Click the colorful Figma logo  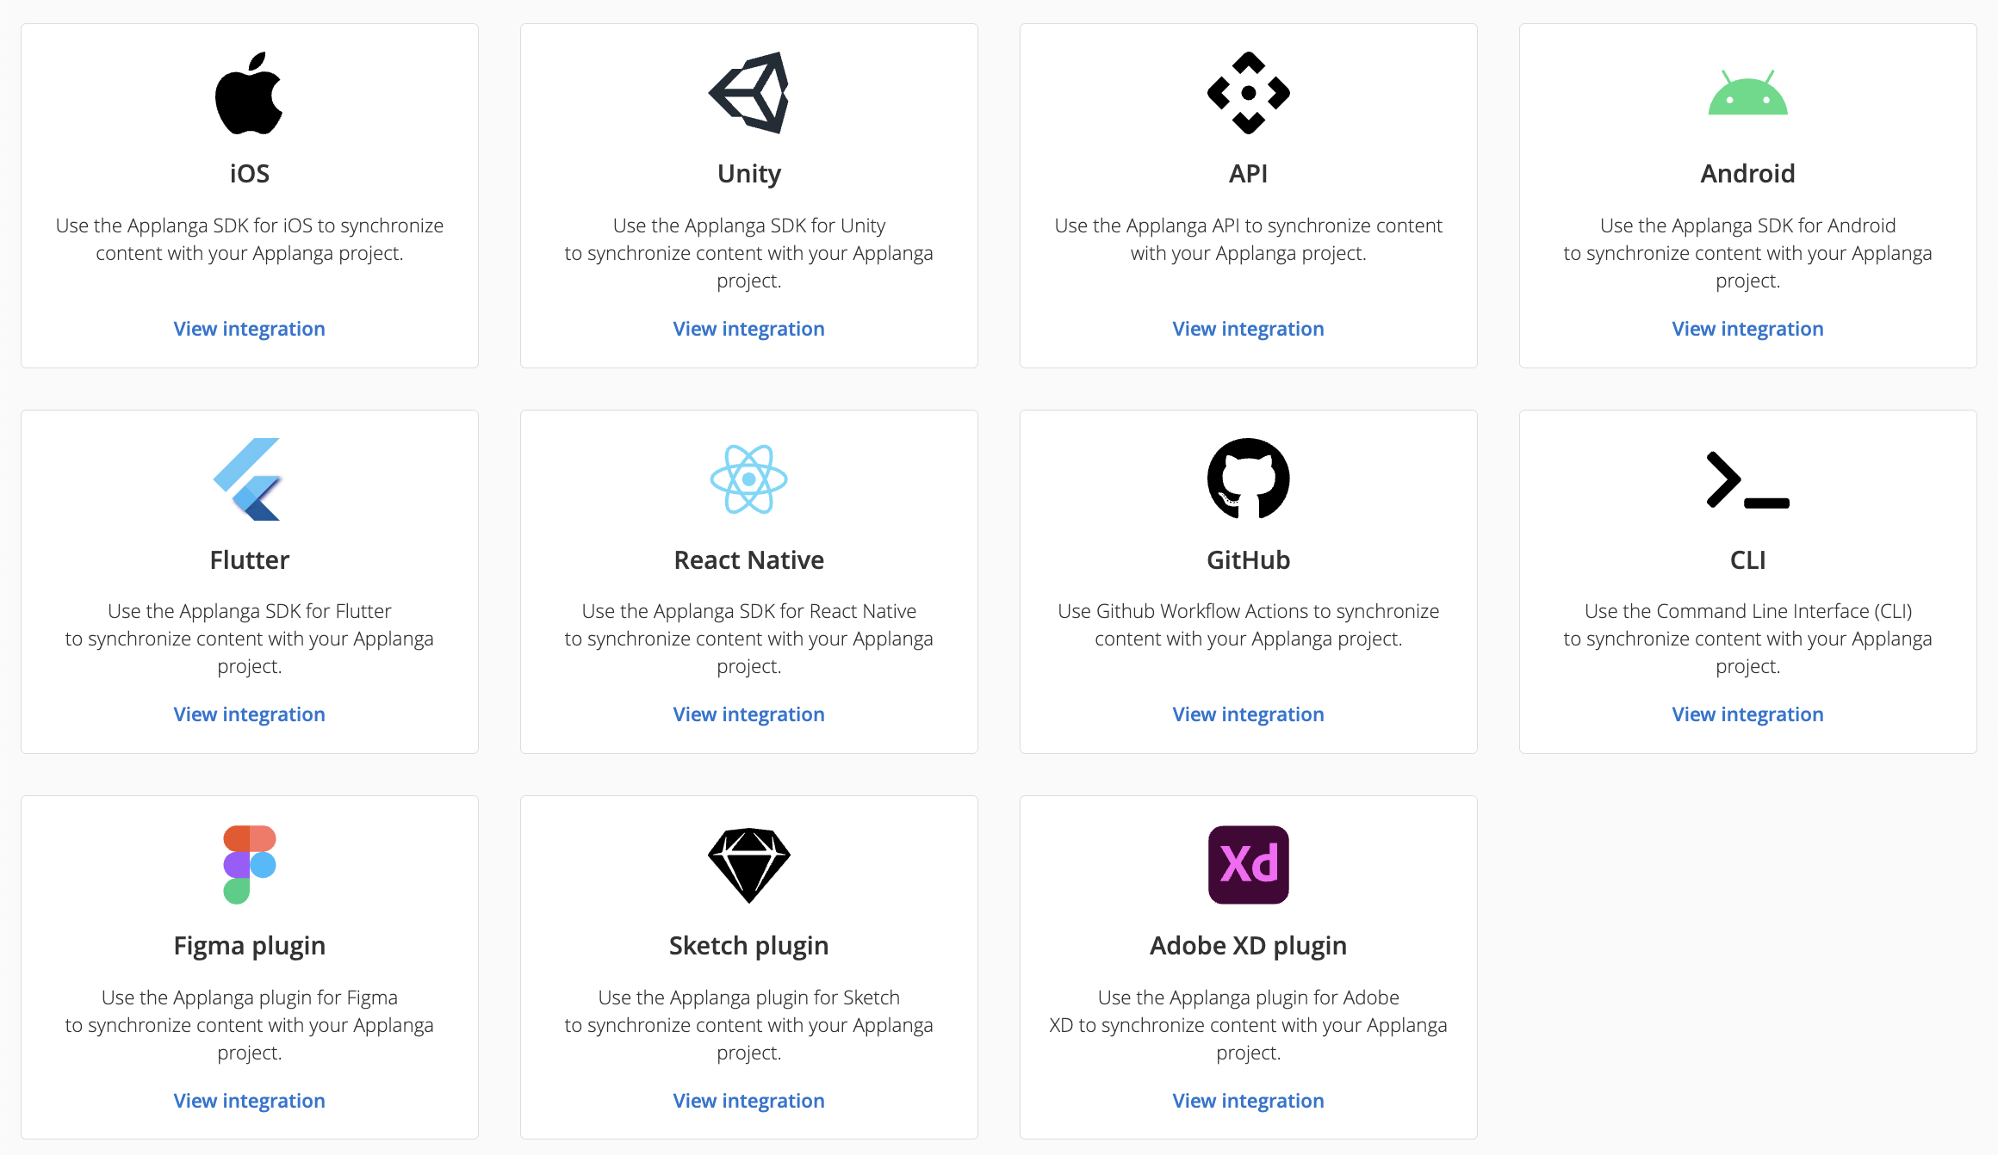pyautogui.click(x=249, y=864)
